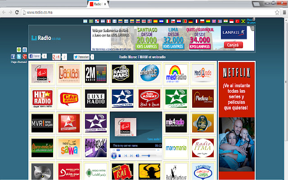Screen dimensions: 288x180
Task: Select the Turkey flag
Action: [x=237, y=21]
